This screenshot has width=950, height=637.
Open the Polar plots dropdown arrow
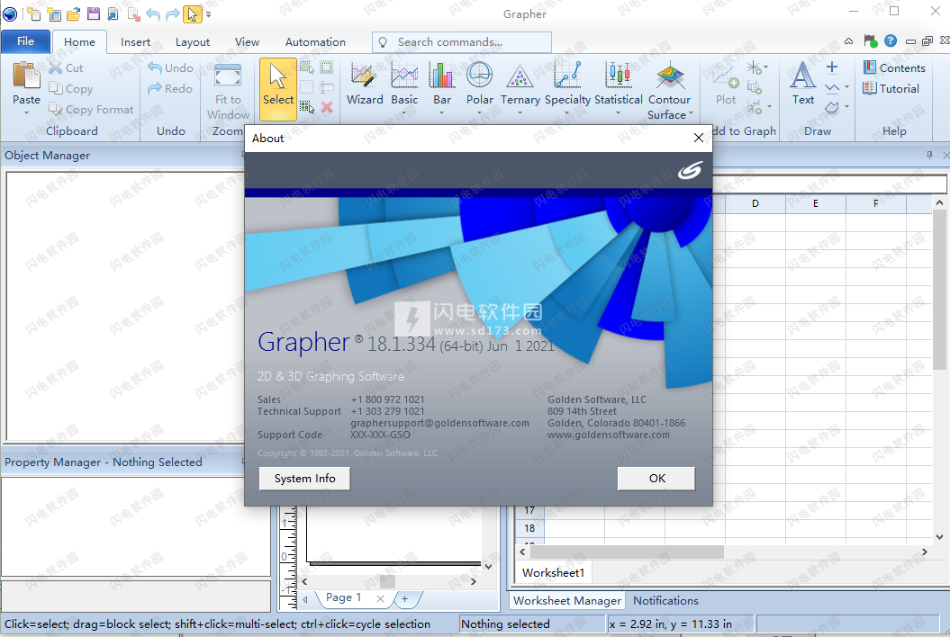tap(479, 112)
